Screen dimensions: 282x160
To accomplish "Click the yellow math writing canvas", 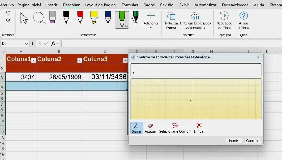I will coord(196,99).
